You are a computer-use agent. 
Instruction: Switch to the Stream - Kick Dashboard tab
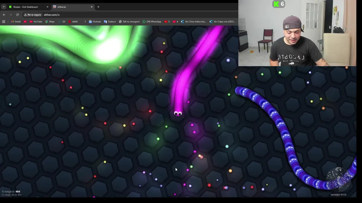28,7
